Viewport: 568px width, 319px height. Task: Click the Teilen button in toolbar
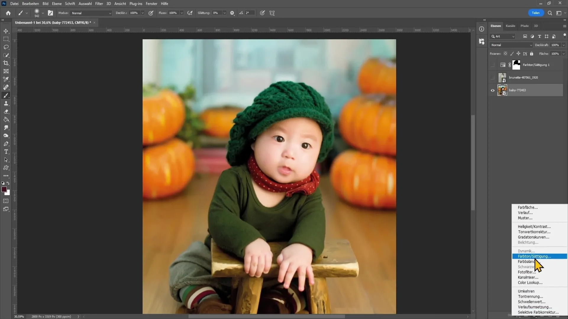point(536,13)
